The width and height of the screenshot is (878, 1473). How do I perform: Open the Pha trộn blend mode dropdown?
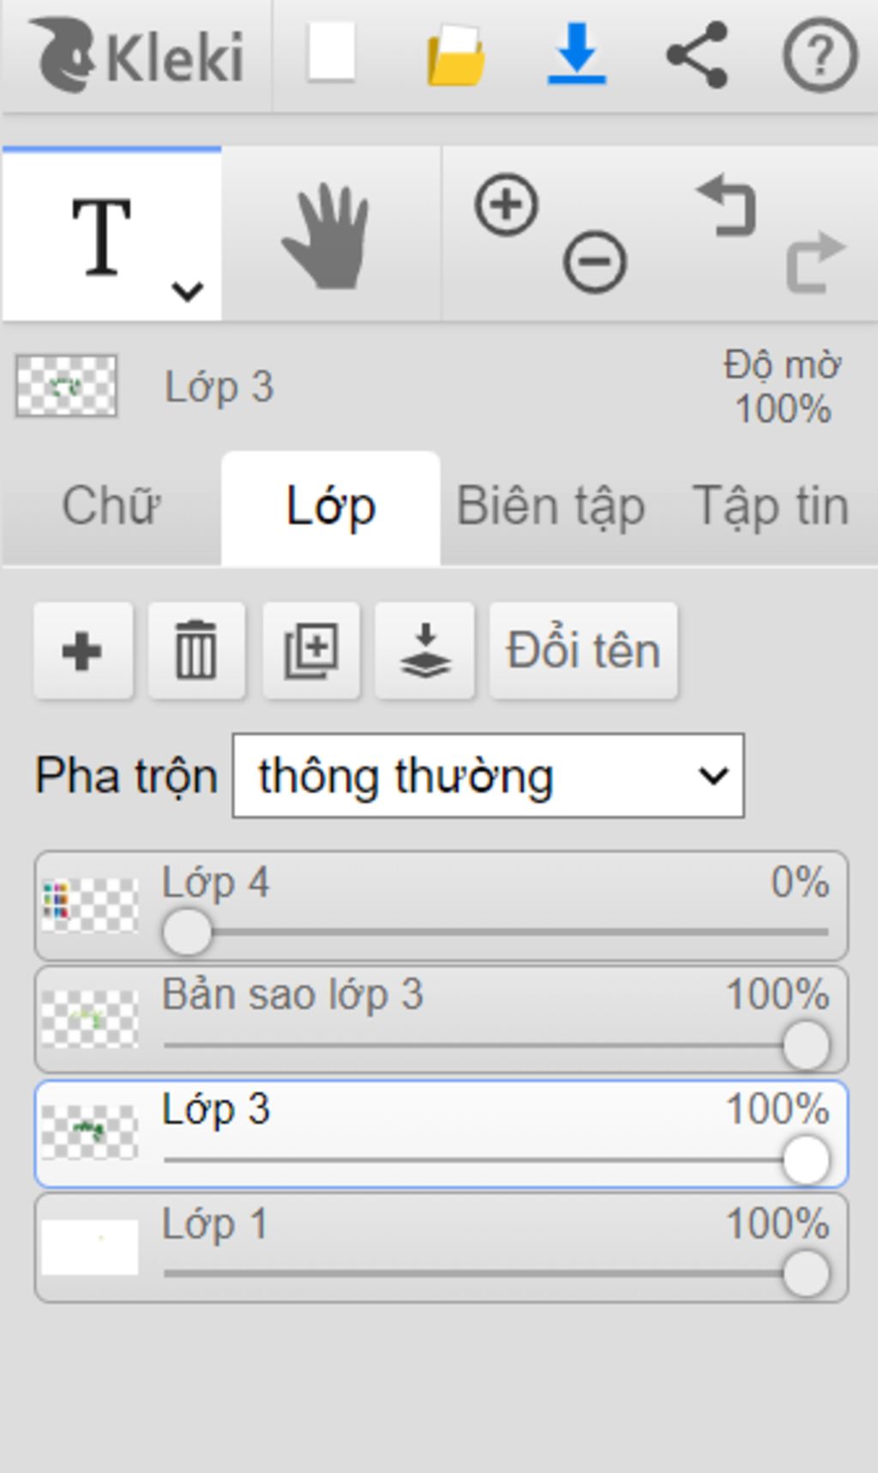click(x=488, y=776)
